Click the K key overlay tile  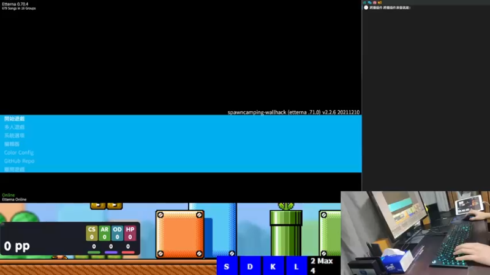[x=273, y=266]
